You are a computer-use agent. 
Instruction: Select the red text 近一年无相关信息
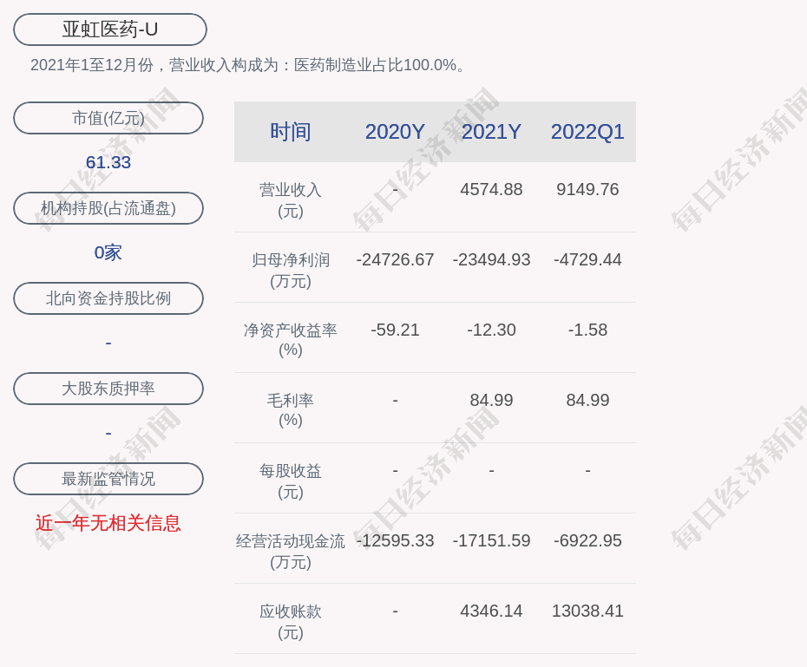(x=108, y=523)
